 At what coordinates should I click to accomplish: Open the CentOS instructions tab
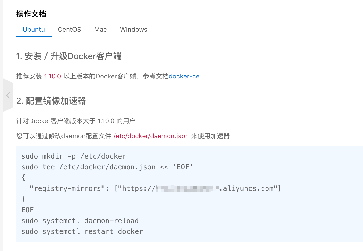70,30
